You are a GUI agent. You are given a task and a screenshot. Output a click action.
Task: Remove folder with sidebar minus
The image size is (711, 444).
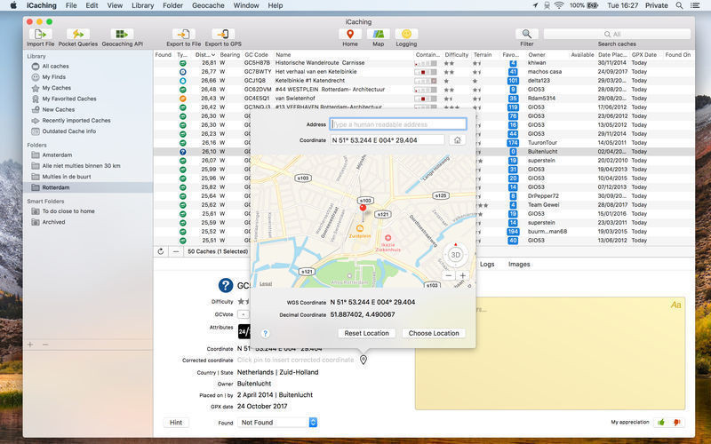pos(45,345)
